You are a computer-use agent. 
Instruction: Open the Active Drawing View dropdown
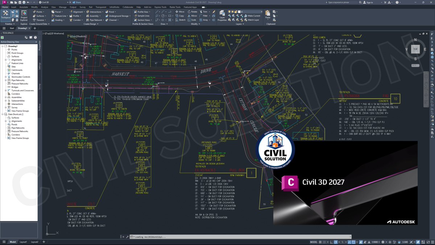[19, 42]
